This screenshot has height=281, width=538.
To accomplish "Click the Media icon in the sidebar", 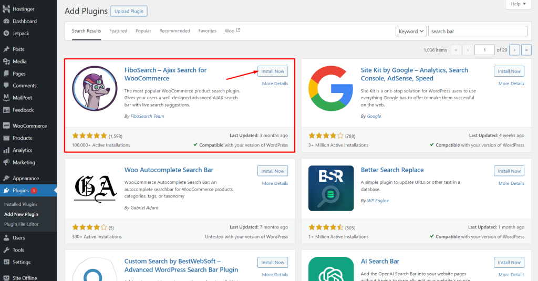I will (x=6, y=61).
